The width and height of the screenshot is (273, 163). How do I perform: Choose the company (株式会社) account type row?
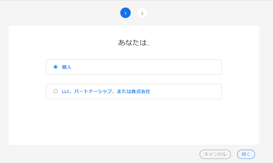click(134, 91)
